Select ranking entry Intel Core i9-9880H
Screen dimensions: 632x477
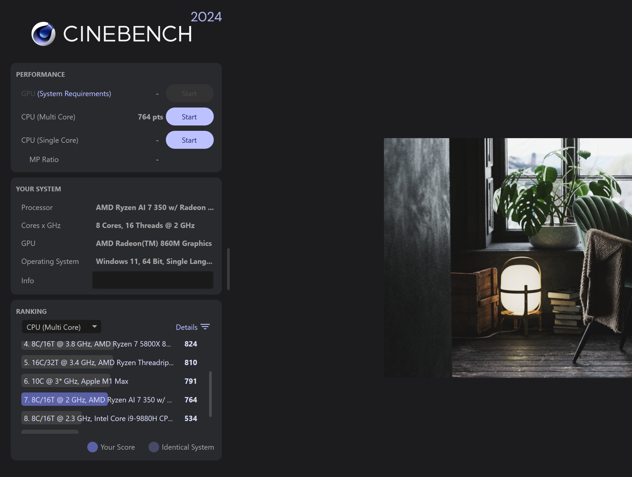[110, 418]
